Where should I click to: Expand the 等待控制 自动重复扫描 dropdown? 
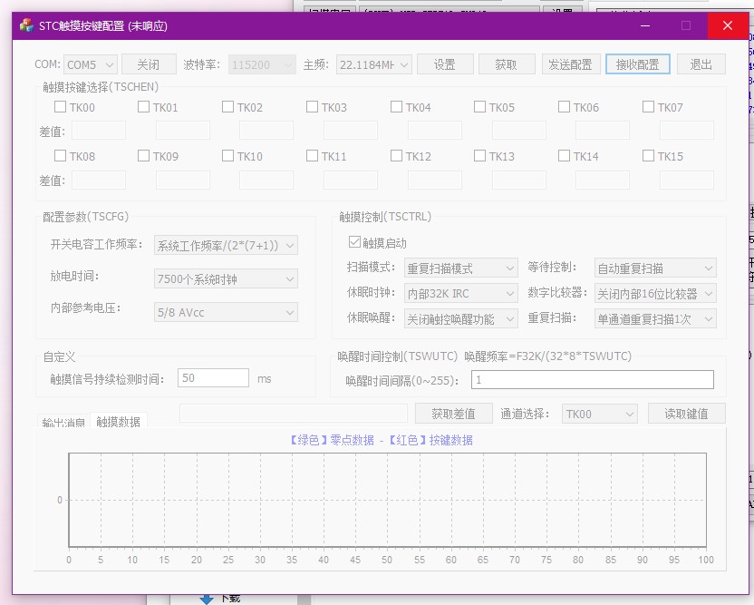click(x=655, y=268)
